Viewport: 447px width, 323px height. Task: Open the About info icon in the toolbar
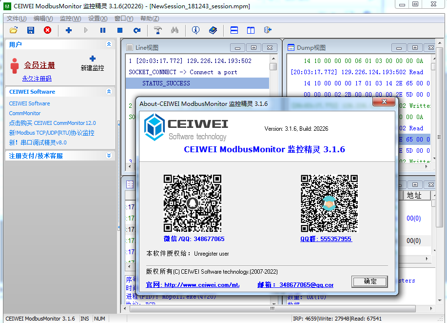coord(195,30)
